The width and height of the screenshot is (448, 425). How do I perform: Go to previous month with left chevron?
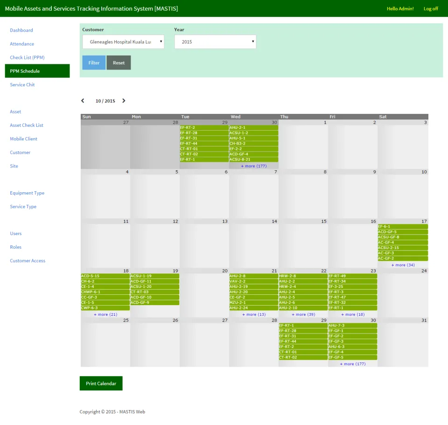[x=83, y=101]
